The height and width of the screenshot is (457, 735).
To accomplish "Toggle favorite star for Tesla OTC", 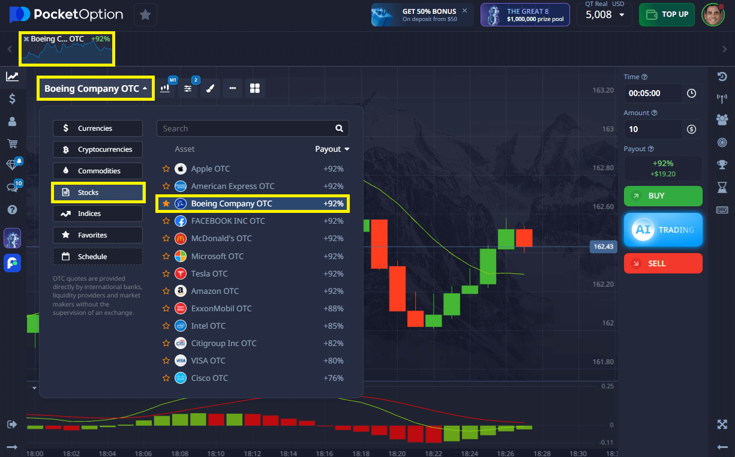I will point(166,273).
